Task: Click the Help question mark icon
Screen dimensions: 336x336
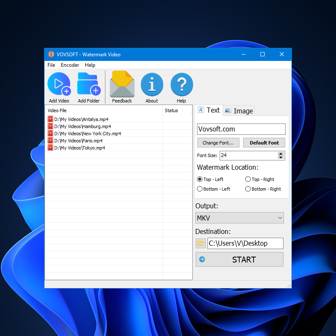Action: (181, 84)
